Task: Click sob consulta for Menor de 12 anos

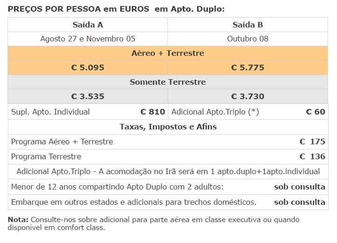Action: point(300,187)
